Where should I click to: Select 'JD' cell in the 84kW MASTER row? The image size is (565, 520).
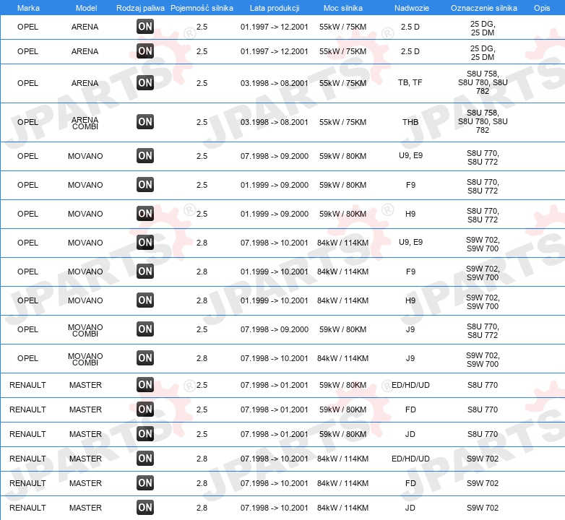pyautogui.click(x=410, y=508)
